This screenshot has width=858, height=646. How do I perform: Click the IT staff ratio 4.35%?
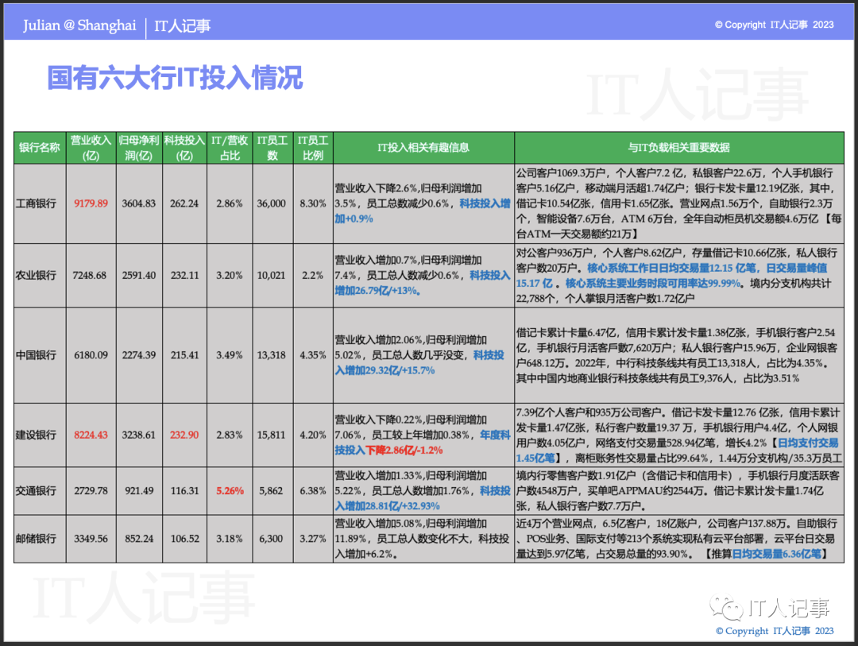pos(313,355)
